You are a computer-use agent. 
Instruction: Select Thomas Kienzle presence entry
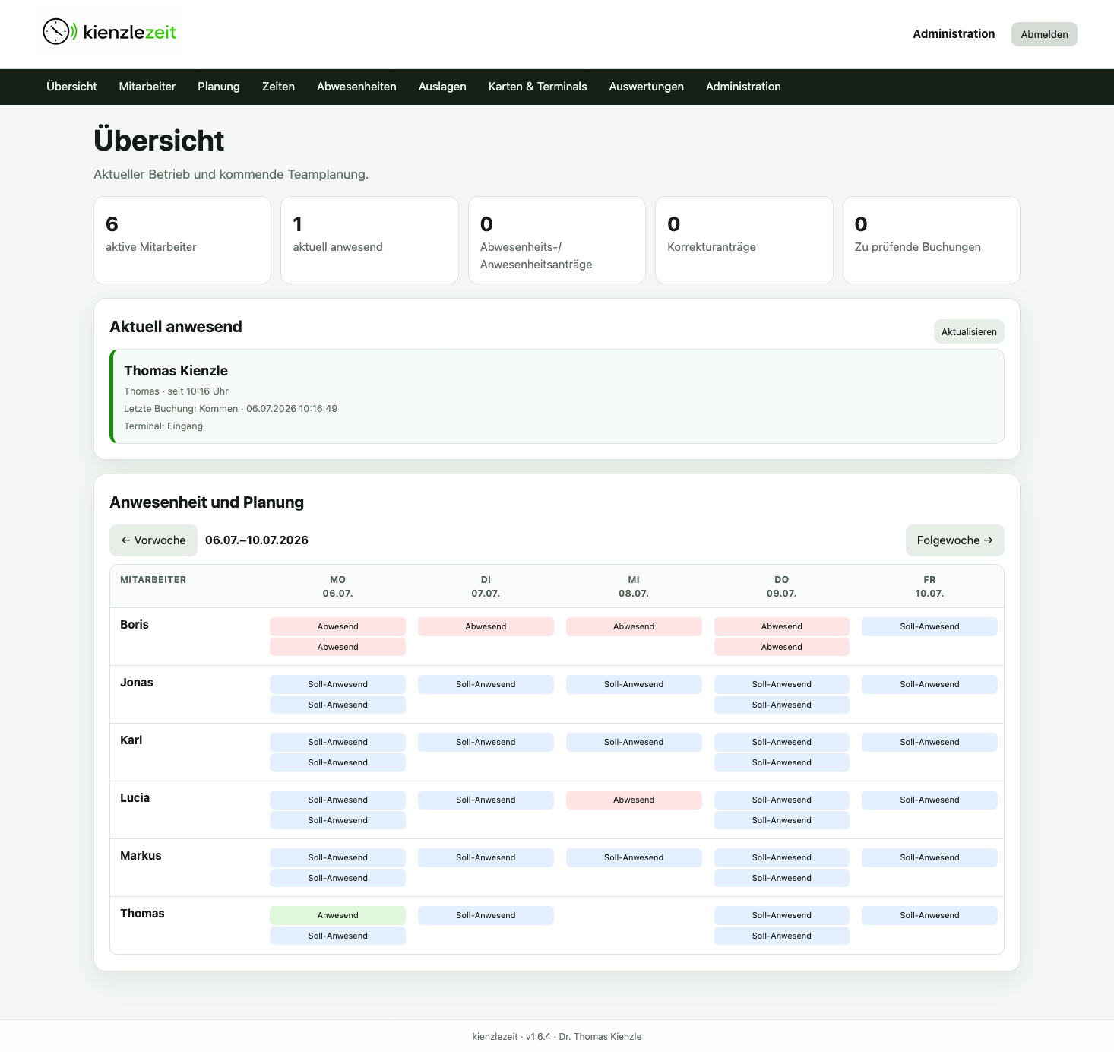tap(557, 397)
